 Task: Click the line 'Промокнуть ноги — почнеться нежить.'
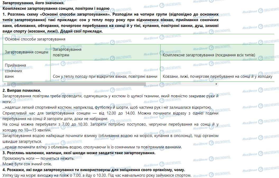(x=39, y=158)
